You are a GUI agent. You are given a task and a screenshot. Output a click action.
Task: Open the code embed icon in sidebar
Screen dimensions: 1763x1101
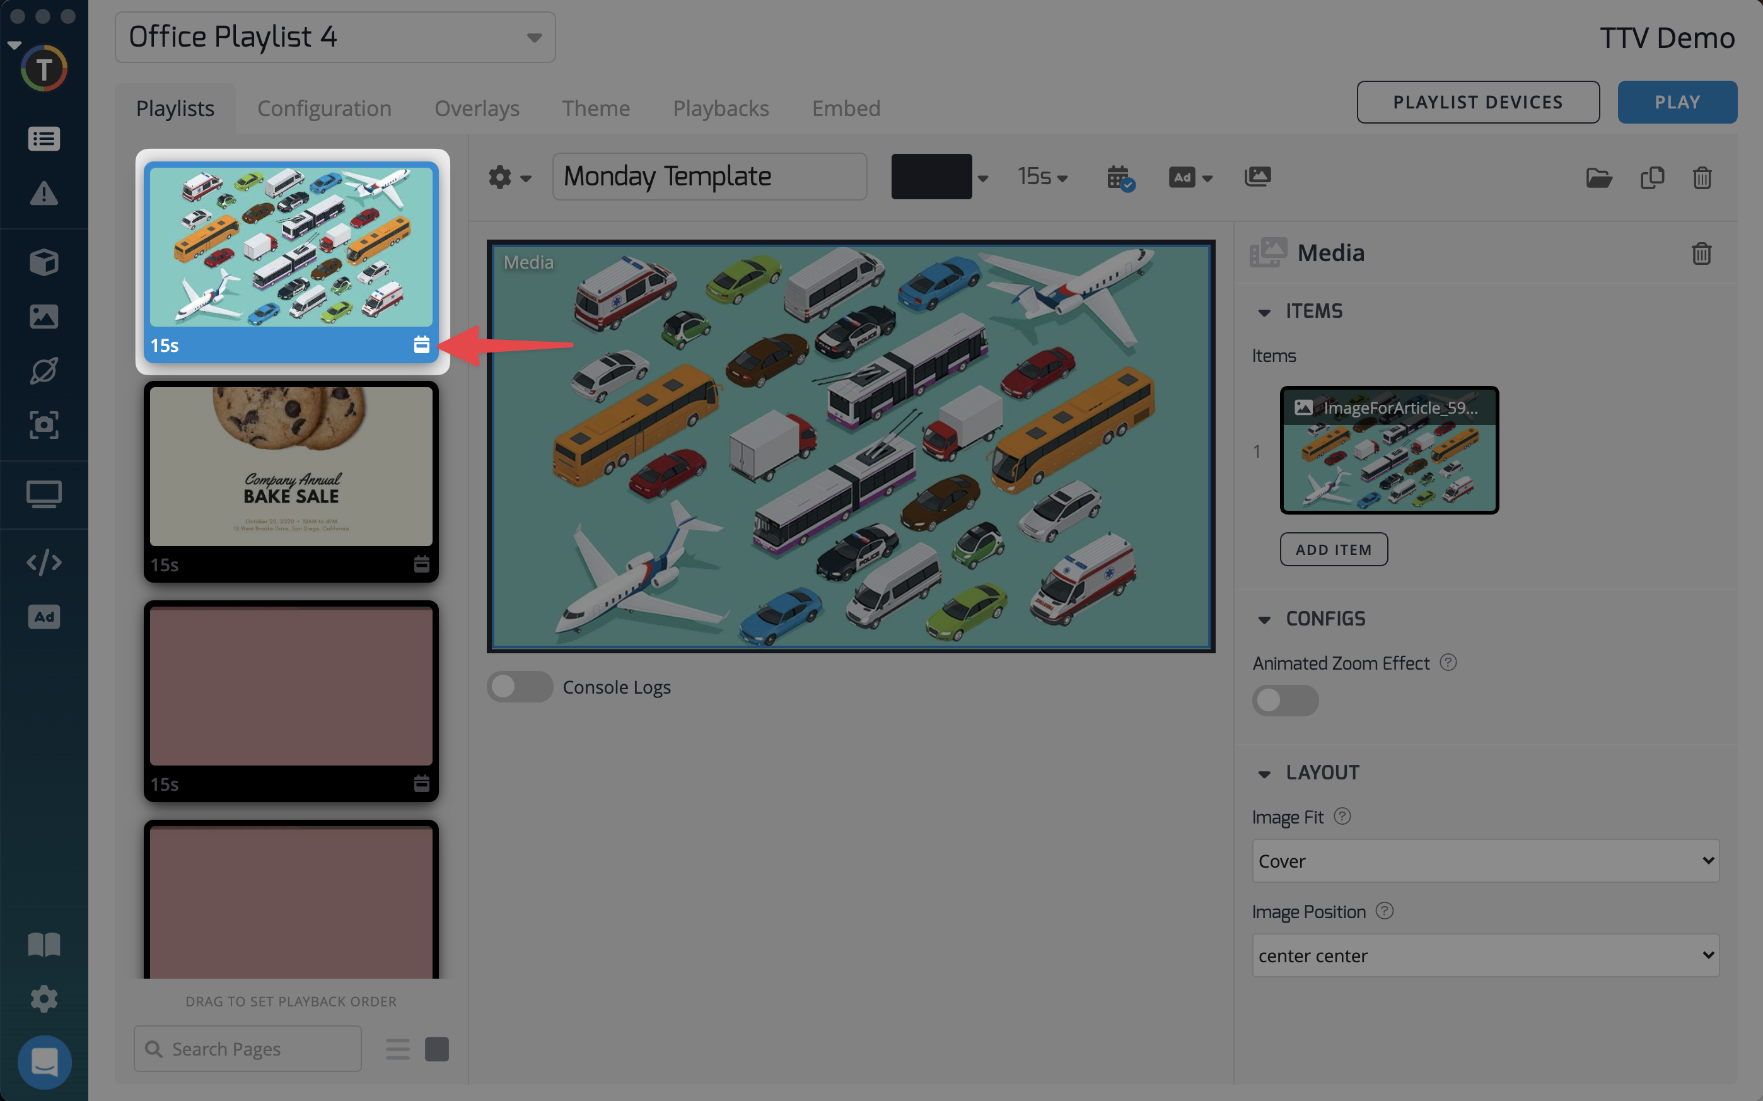click(x=44, y=562)
